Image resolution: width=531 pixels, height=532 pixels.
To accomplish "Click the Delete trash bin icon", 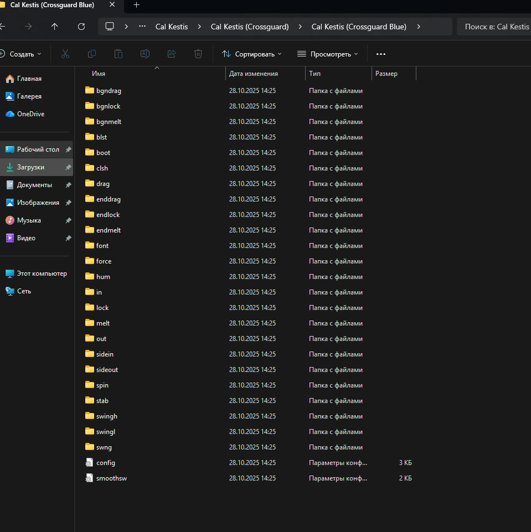I will pyautogui.click(x=198, y=54).
